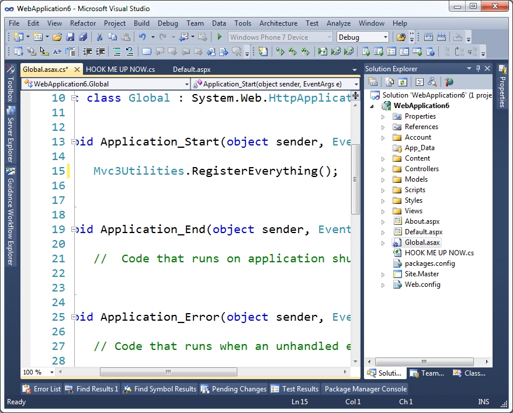
Task: Toggle a bookmark from the editor toolbar
Action: click(149, 51)
